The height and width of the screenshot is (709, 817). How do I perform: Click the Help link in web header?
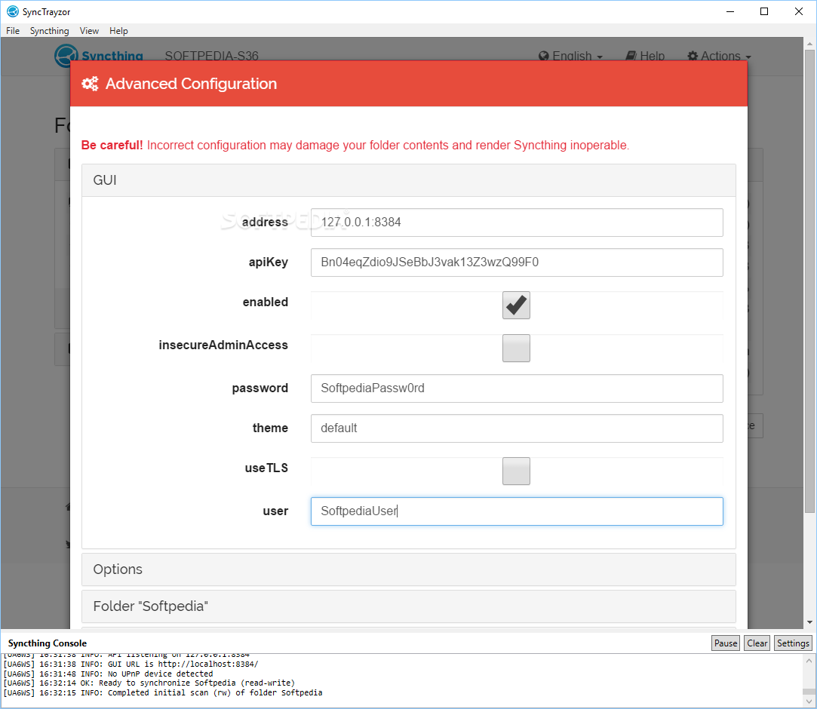(x=645, y=56)
